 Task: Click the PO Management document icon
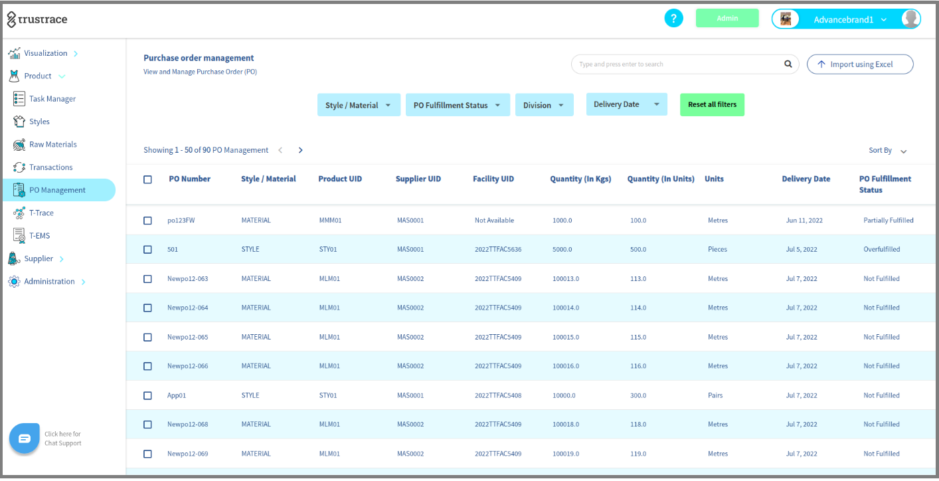(x=19, y=190)
